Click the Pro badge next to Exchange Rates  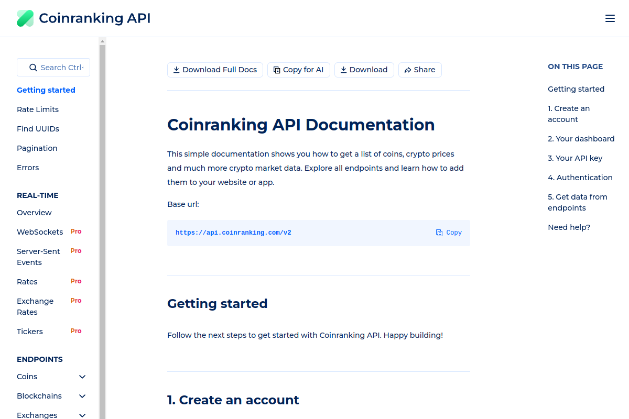pyautogui.click(x=76, y=301)
